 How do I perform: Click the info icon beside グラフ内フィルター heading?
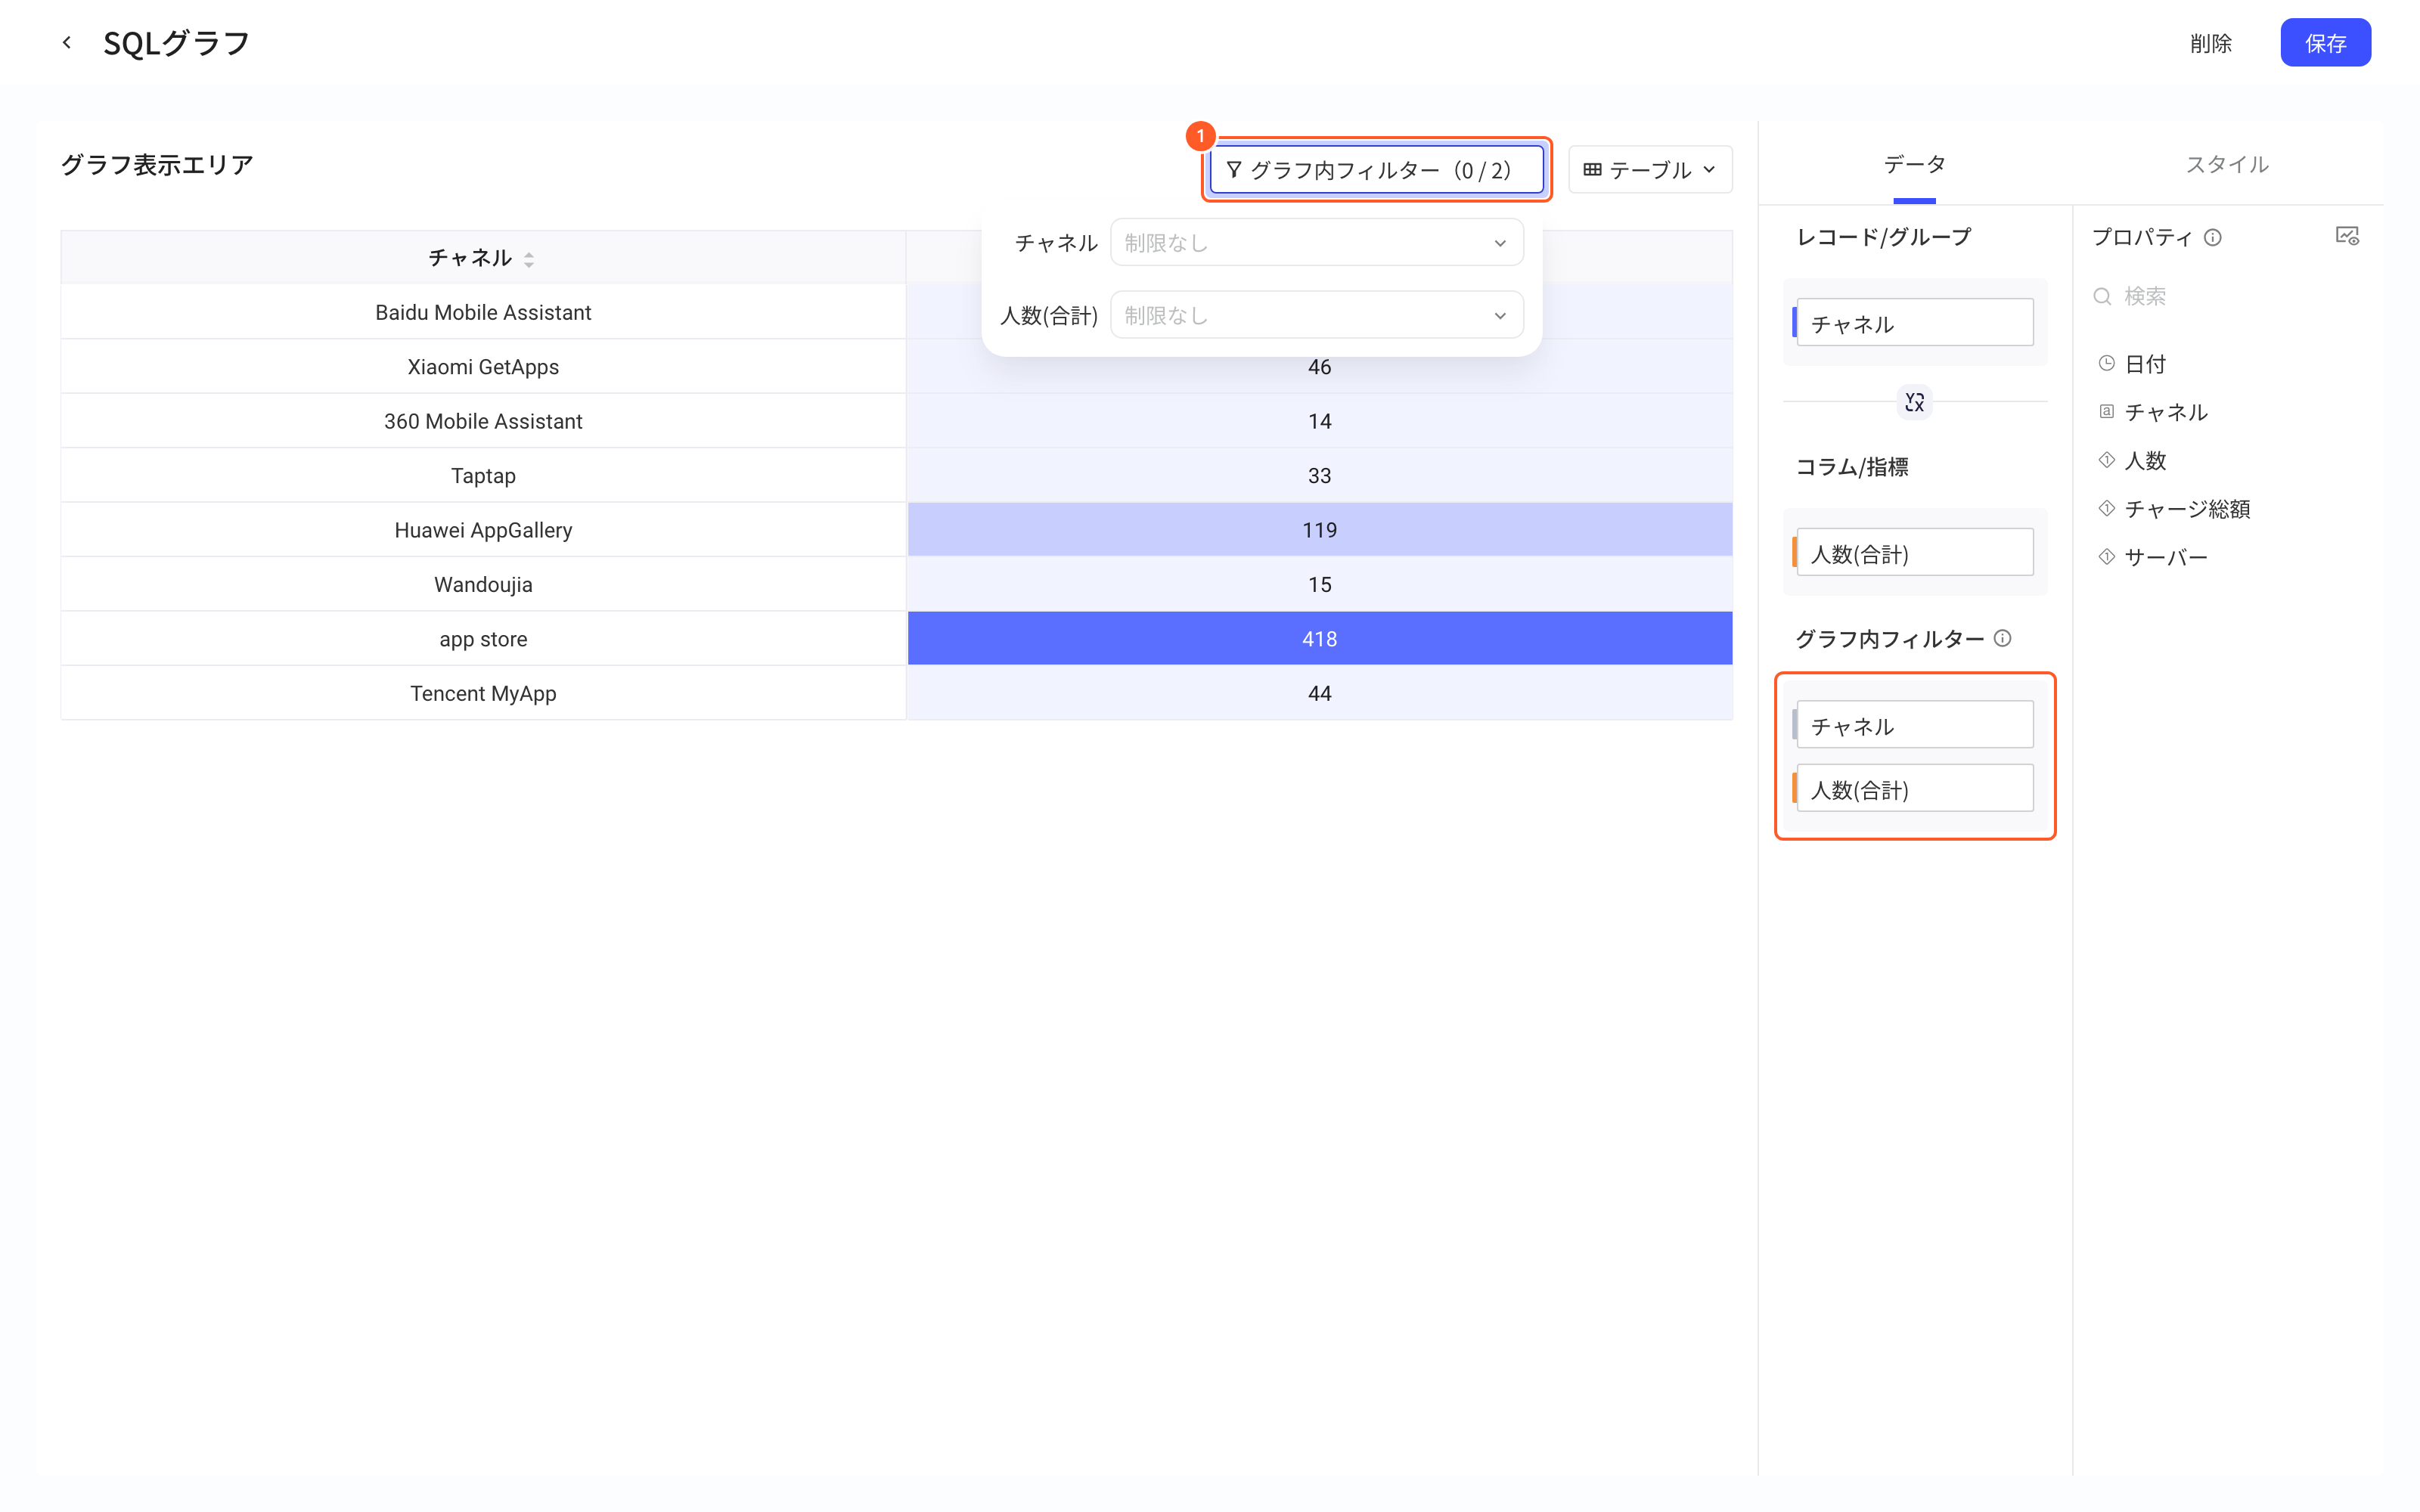coord(2002,638)
